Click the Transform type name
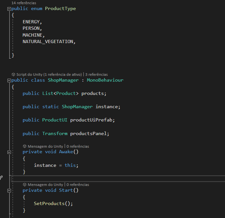The image size is (225, 218). [55, 133]
